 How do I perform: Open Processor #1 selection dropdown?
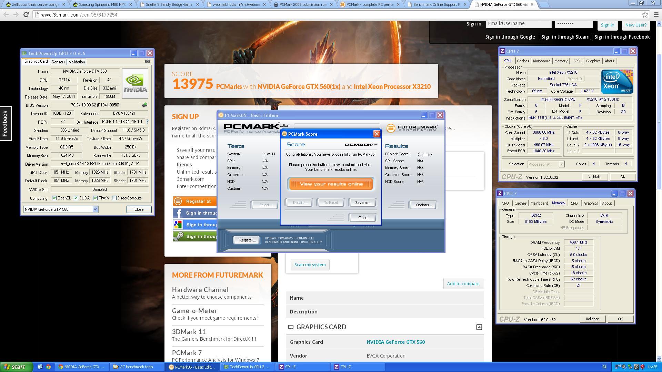click(x=561, y=164)
